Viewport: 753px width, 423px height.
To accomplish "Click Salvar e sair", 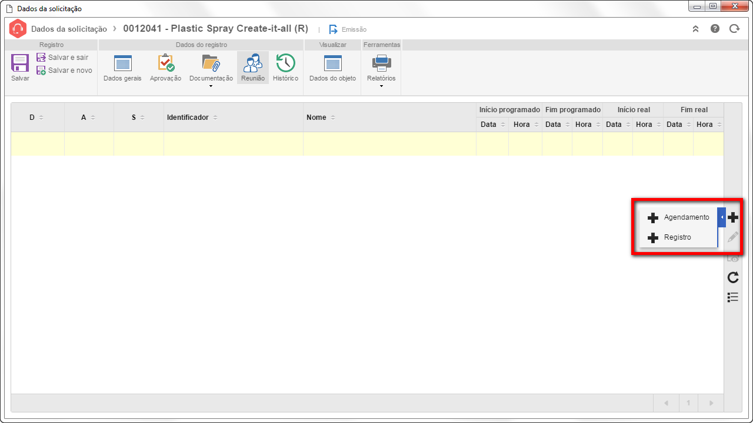I will 62,58.
